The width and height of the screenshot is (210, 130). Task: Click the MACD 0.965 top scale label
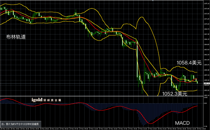pos(205,97)
